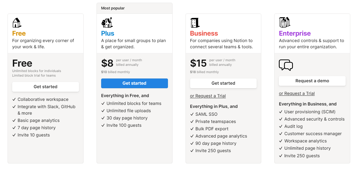Click Get started under the Business plan
The width and height of the screenshot is (357, 171).
pos(223,83)
